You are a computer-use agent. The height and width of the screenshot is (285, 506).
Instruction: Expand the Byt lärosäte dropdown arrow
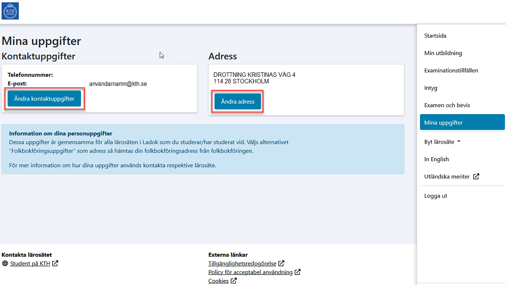click(459, 141)
